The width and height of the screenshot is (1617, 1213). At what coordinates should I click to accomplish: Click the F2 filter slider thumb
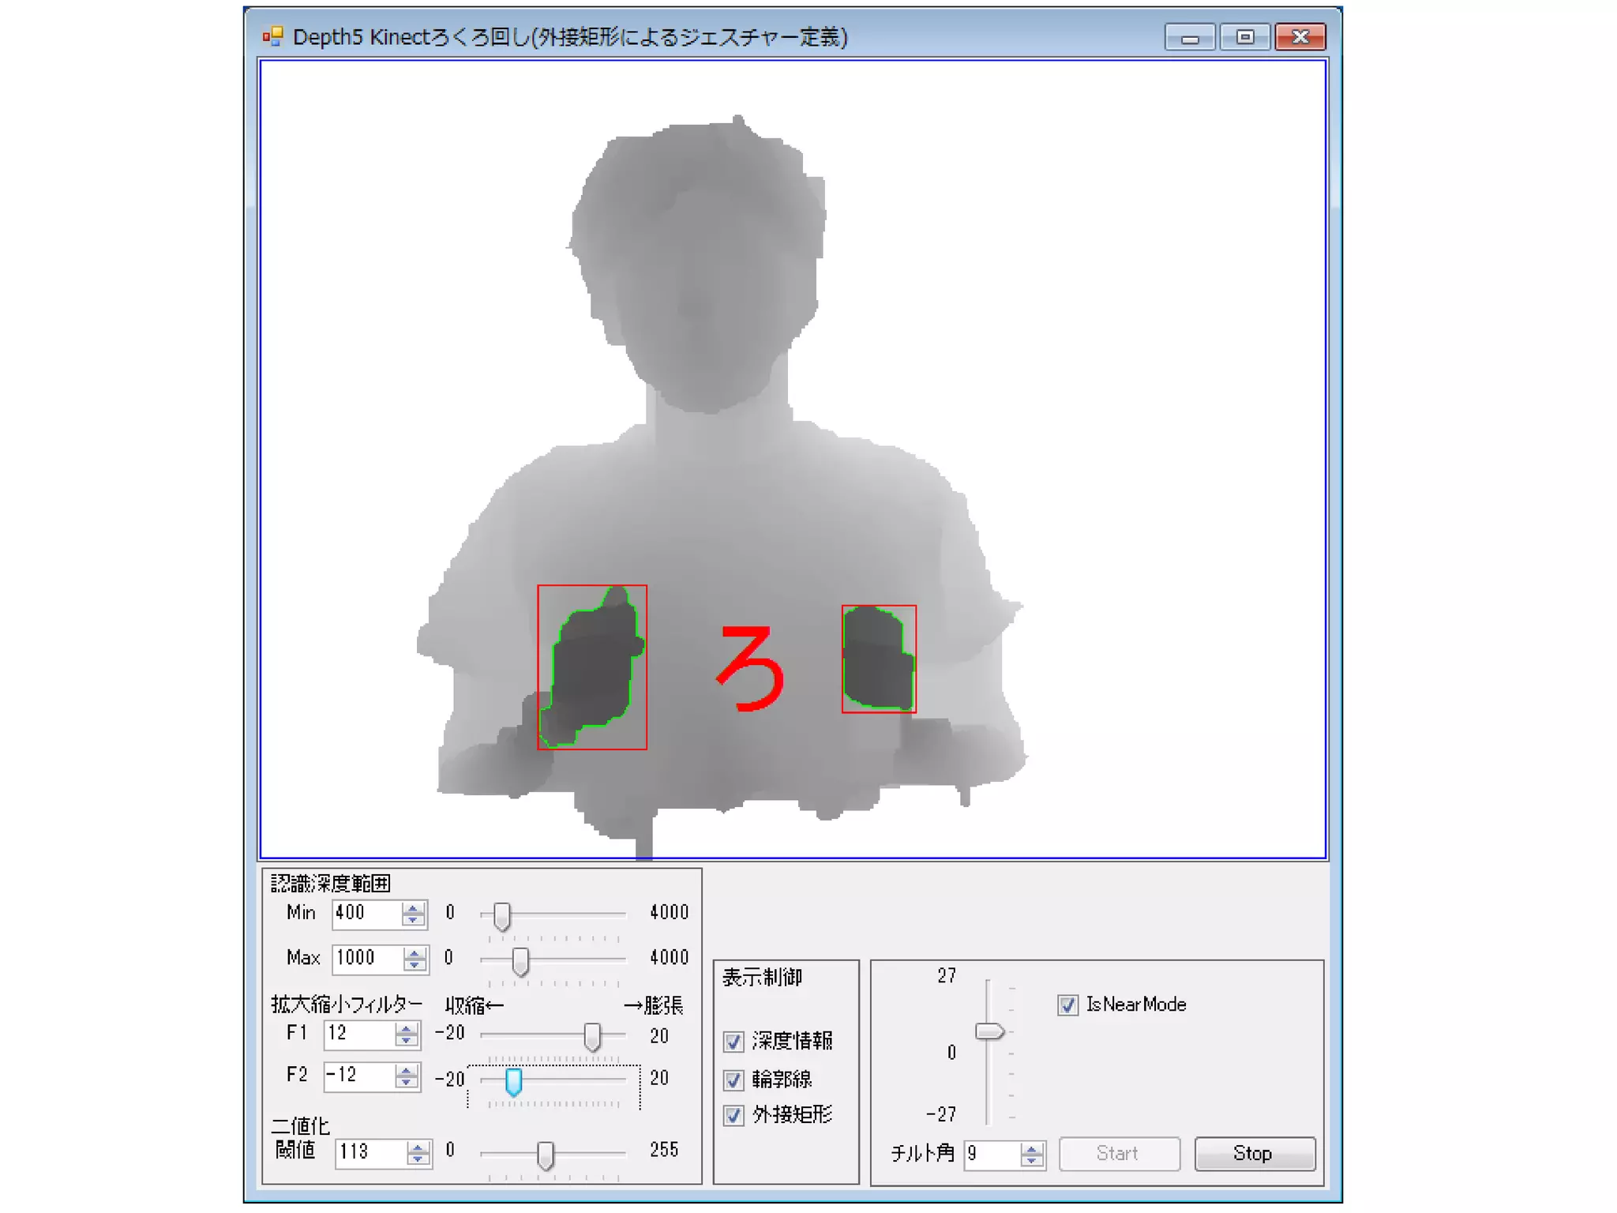point(513,1081)
